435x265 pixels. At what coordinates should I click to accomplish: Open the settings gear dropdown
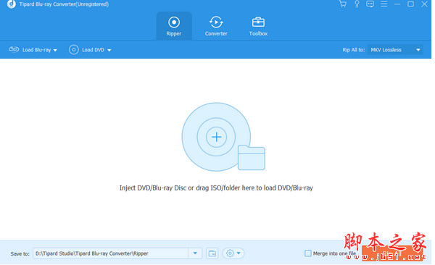click(233, 253)
